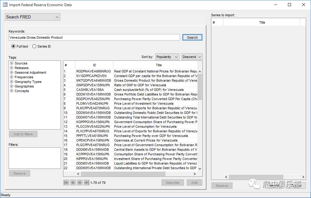Go to first results page icon
The height and width of the screenshot is (198, 311).
(66, 183)
